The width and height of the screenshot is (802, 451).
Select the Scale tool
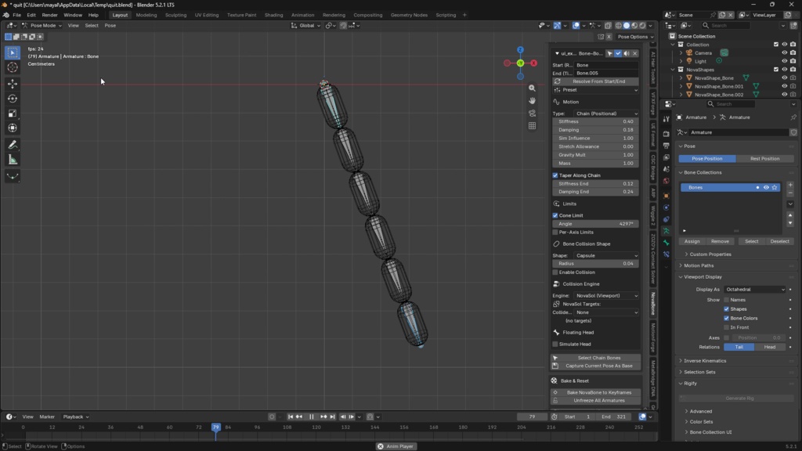13,114
